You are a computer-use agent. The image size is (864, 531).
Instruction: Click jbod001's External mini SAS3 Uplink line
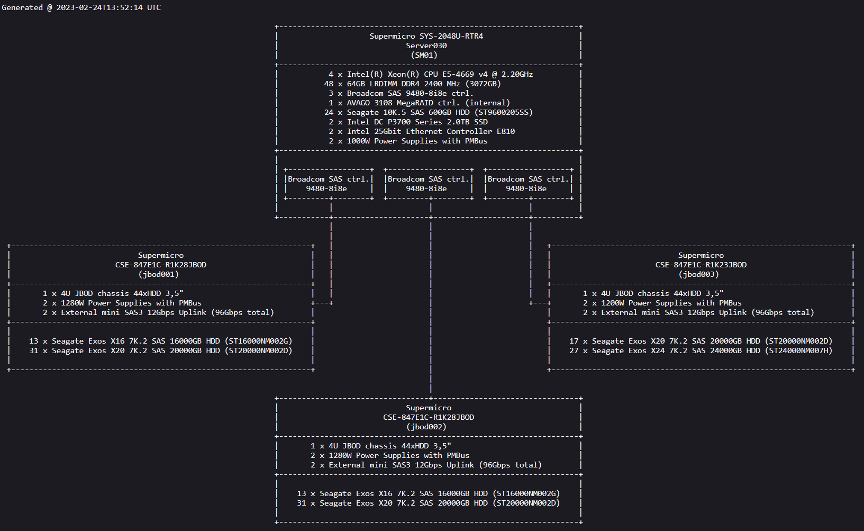tap(158, 312)
